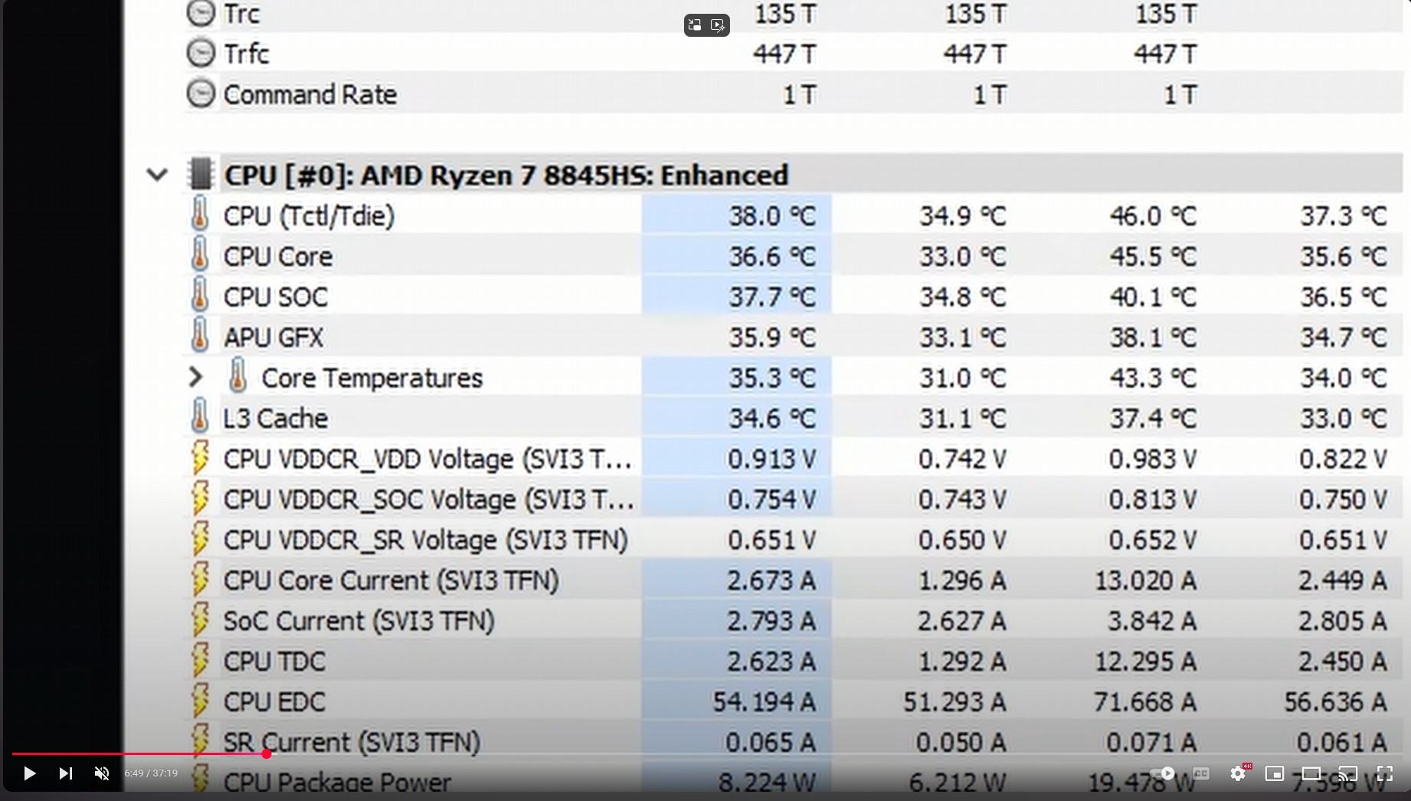Toggle the autoplay switch

click(x=1163, y=773)
